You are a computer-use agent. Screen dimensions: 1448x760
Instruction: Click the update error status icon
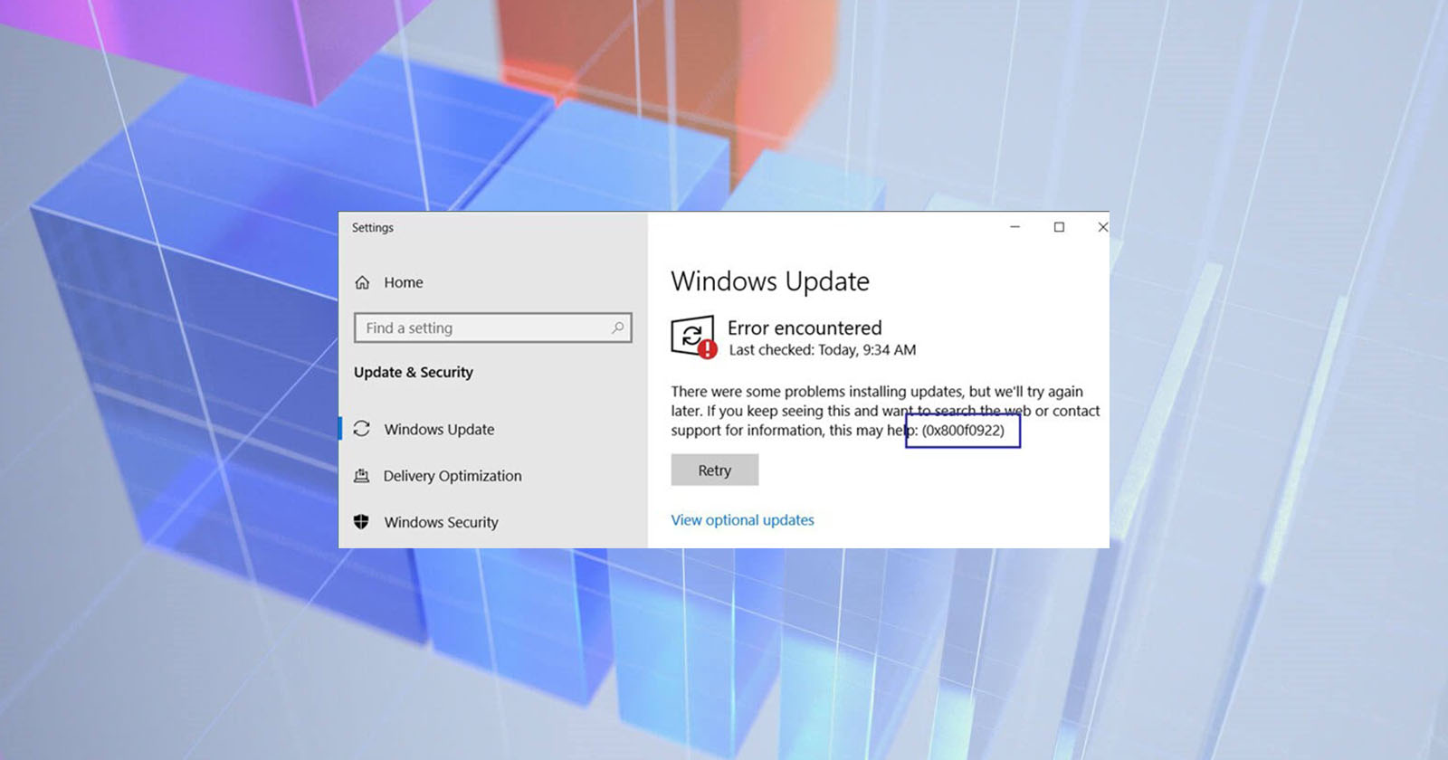point(694,337)
